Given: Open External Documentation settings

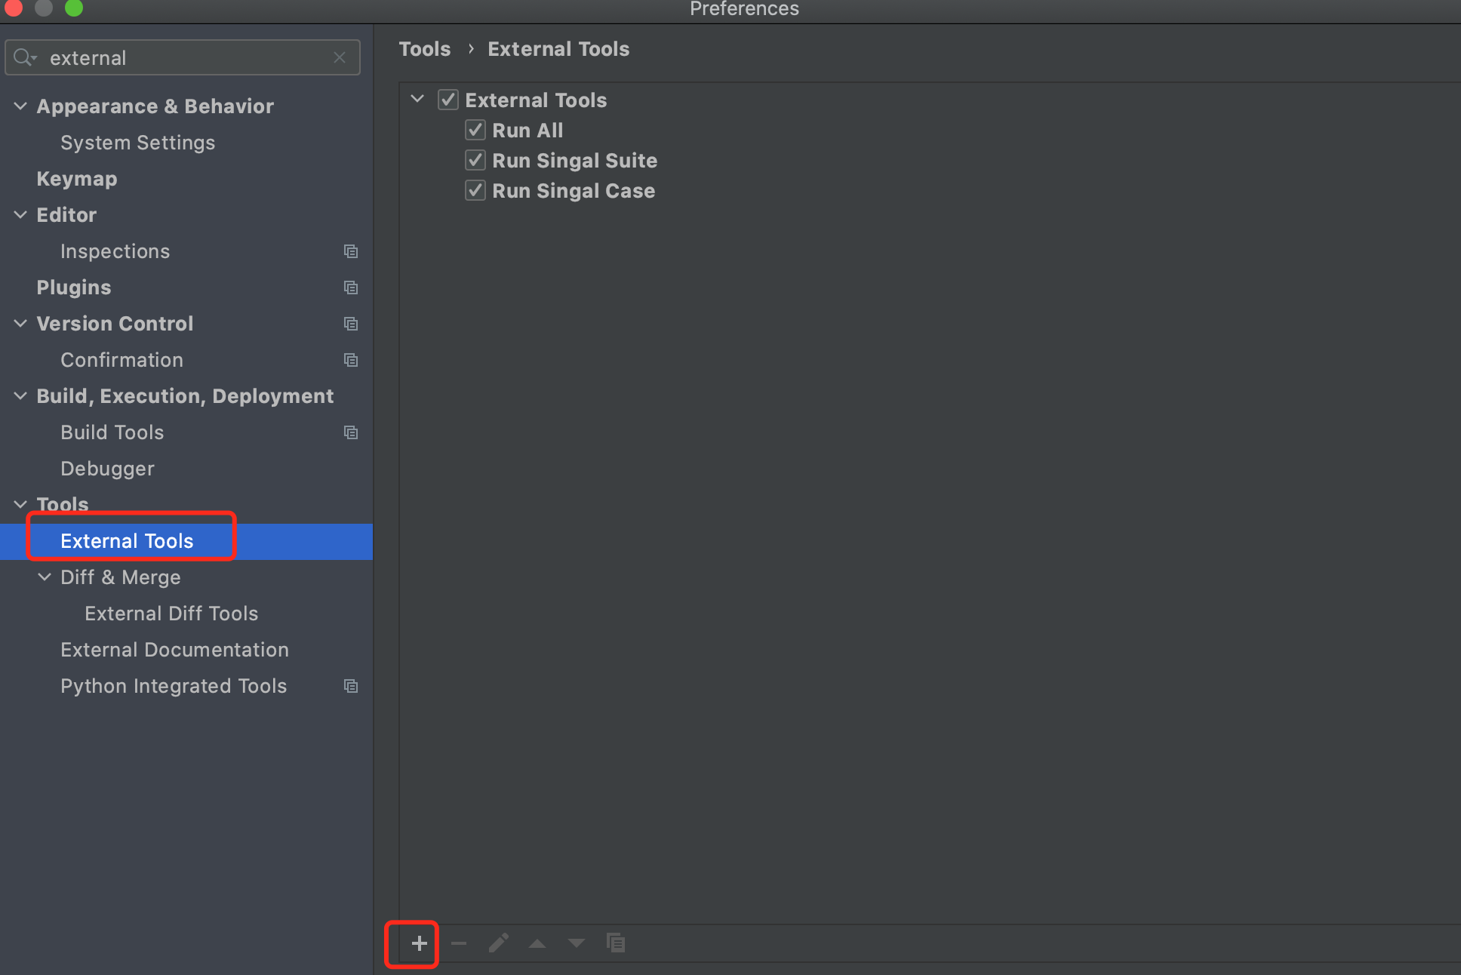Looking at the screenshot, I should [174, 650].
